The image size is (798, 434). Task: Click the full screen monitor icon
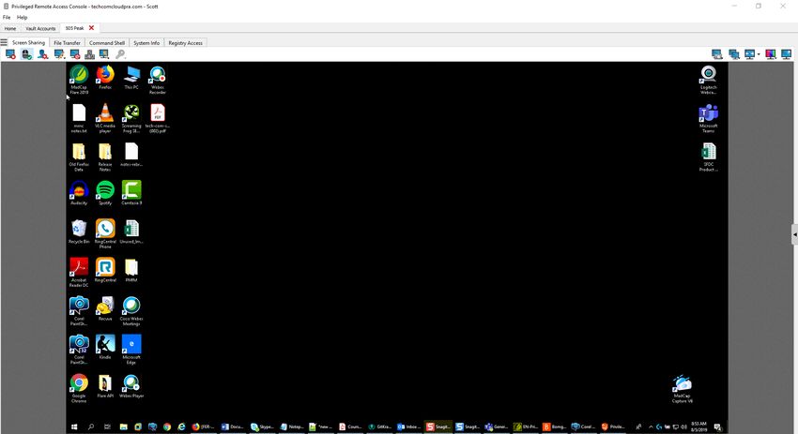[787, 54]
